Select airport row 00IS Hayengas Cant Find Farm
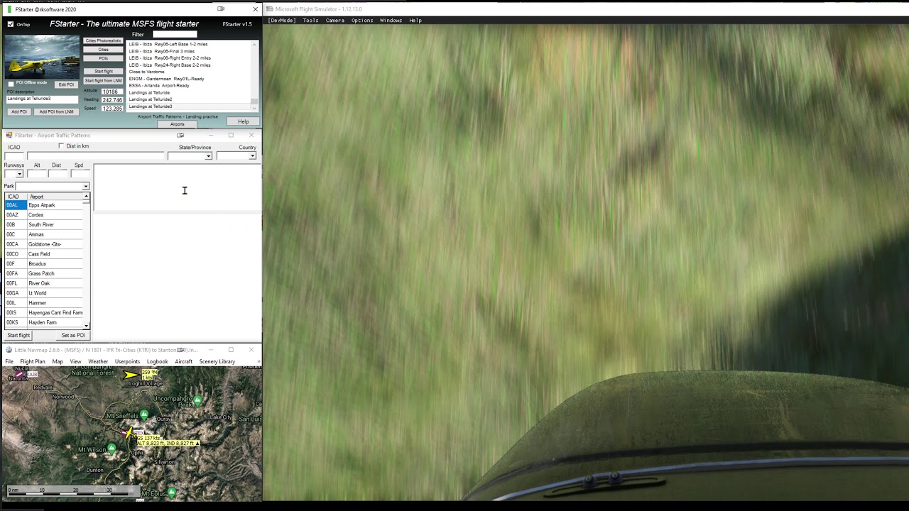Image resolution: width=909 pixels, height=511 pixels. (44, 312)
